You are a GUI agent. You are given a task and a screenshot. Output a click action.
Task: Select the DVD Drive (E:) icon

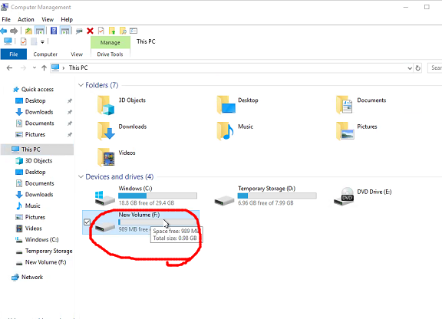coord(344,196)
